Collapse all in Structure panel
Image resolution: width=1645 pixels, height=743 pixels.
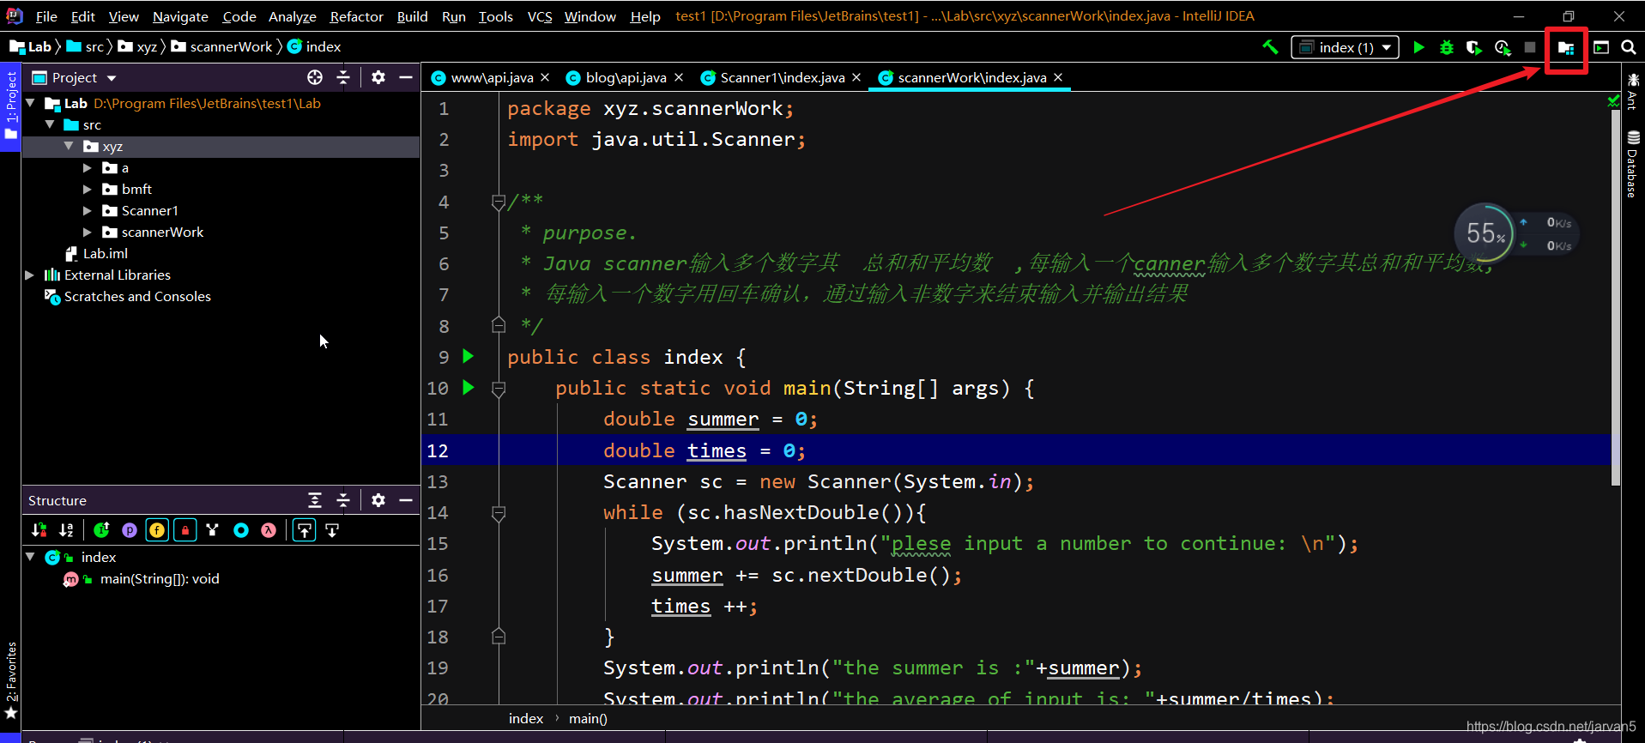pyautogui.click(x=343, y=500)
